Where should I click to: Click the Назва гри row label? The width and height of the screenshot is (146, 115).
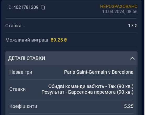[21, 72]
